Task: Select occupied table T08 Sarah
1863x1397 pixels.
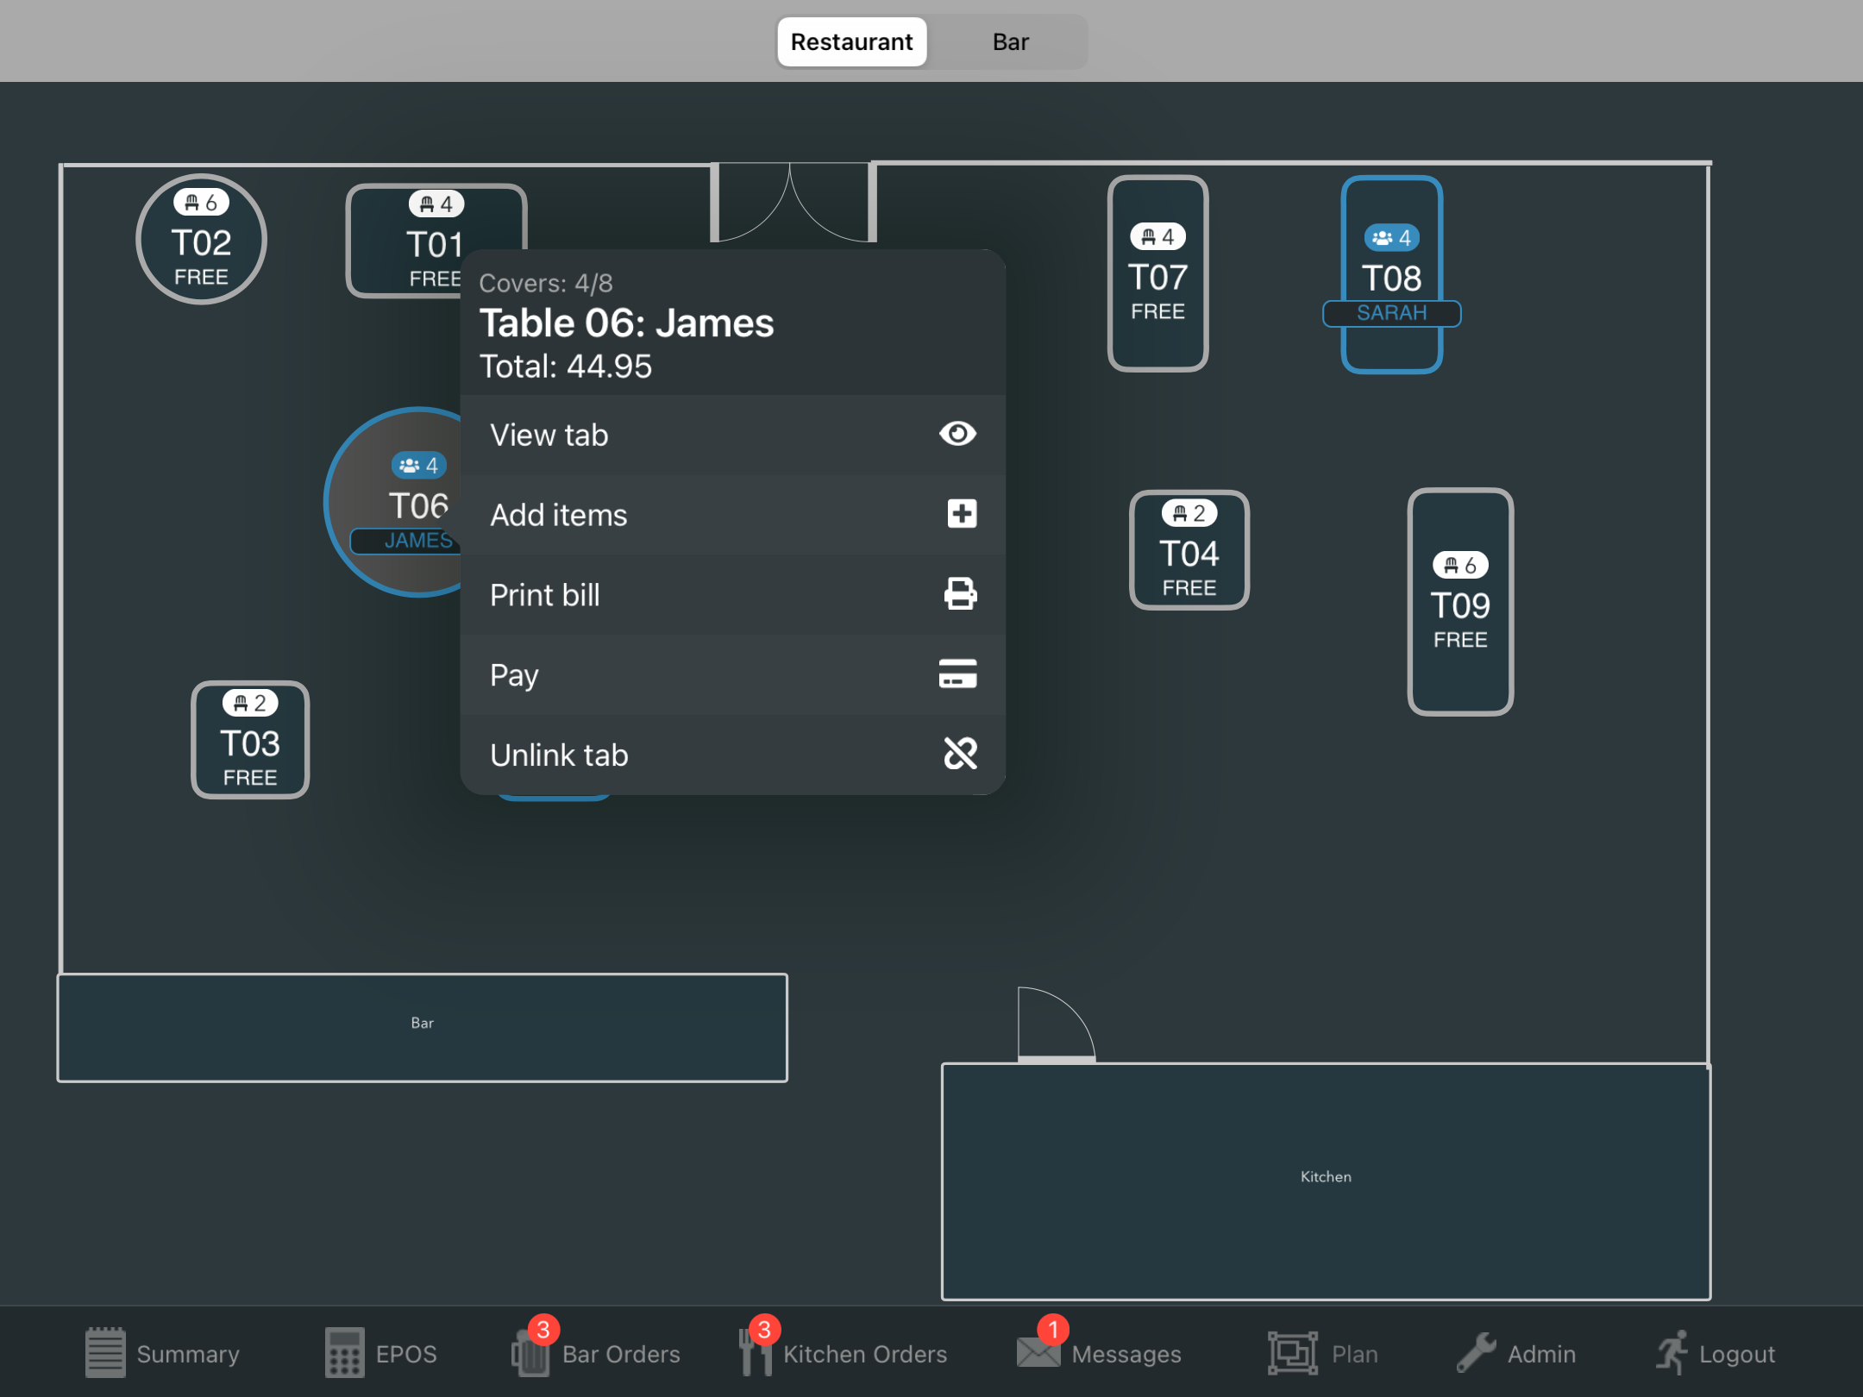Action: [x=1391, y=274]
